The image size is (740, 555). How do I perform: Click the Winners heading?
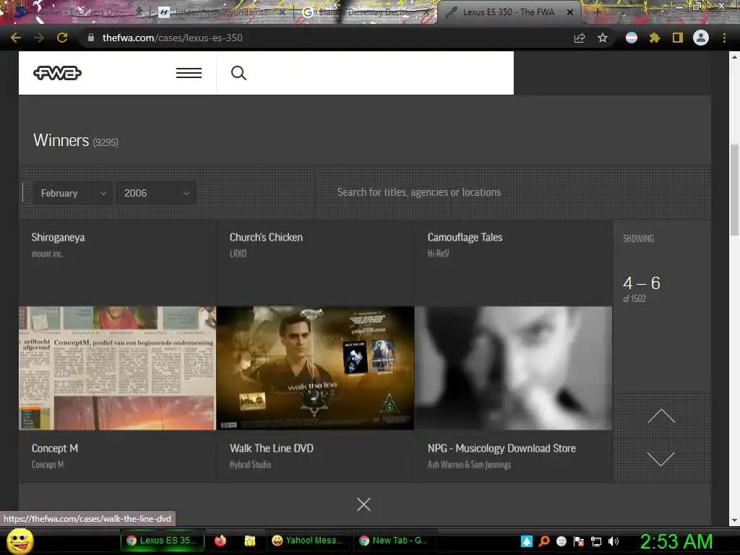(61, 141)
